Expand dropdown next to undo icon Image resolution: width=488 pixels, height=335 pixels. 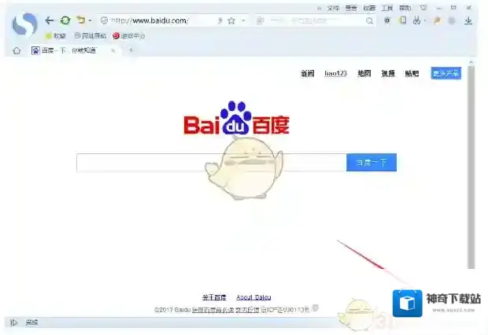90,20
